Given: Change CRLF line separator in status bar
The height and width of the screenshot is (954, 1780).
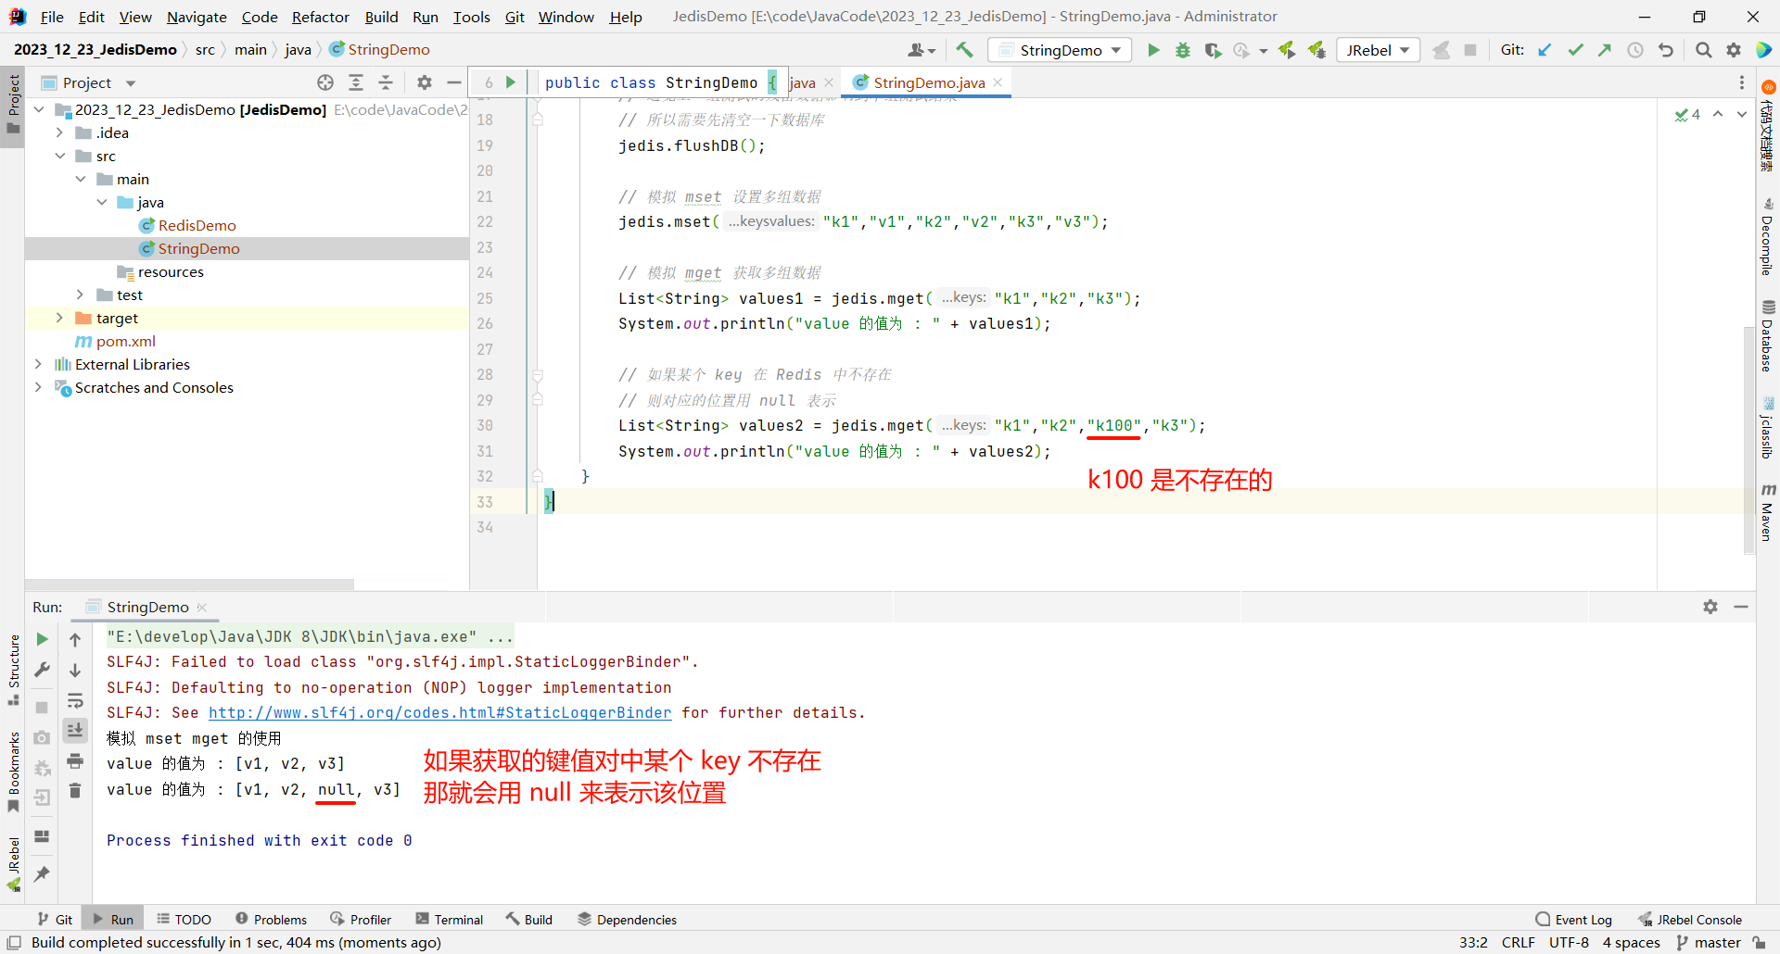Looking at the screenshot, I should [1518, 942].
